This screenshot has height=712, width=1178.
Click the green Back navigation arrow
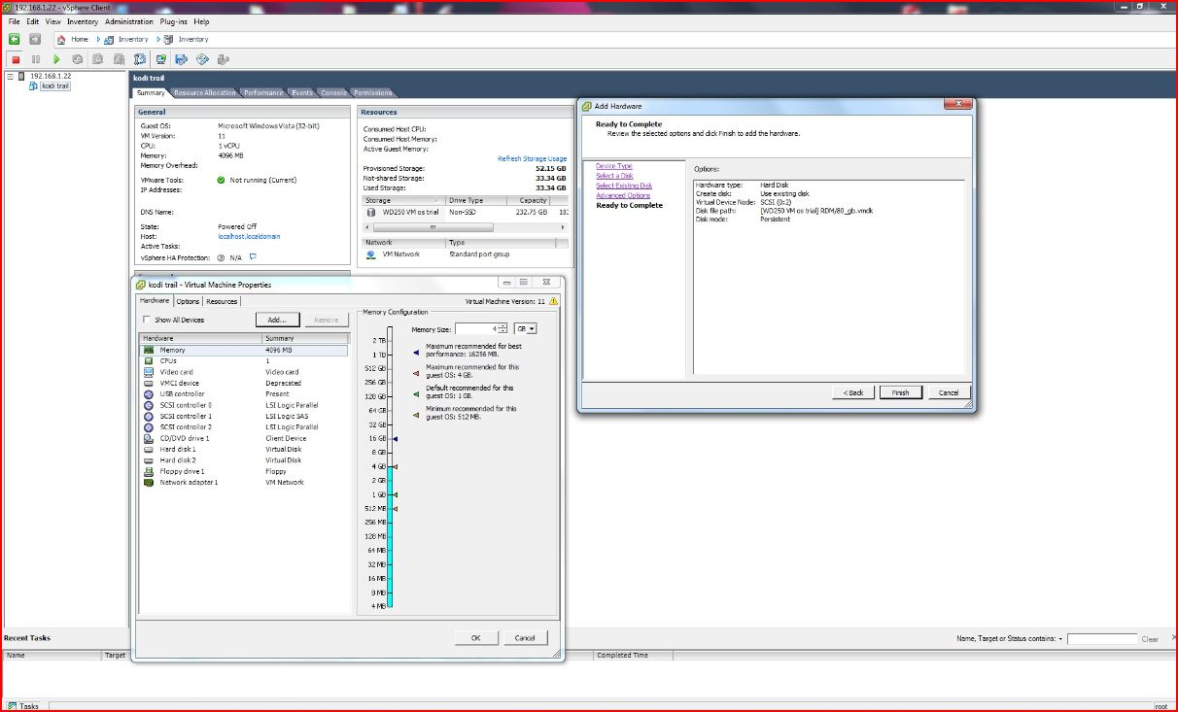click(x=15, y=40)
